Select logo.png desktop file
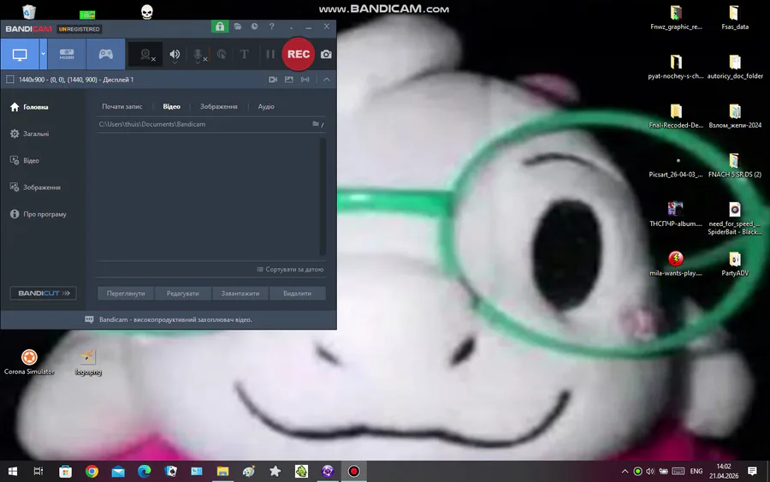The height and width of the screenshot is (482, 770). coord(88,362)
